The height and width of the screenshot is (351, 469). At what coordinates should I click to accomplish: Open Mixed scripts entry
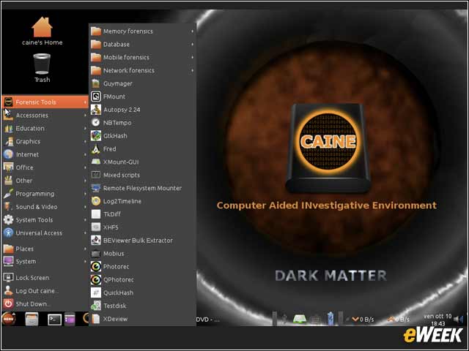pos(142,175)
